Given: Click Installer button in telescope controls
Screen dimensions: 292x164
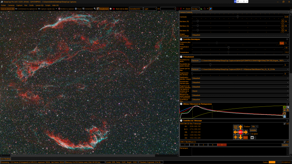Looking at the screenshot, I should 253,130.
